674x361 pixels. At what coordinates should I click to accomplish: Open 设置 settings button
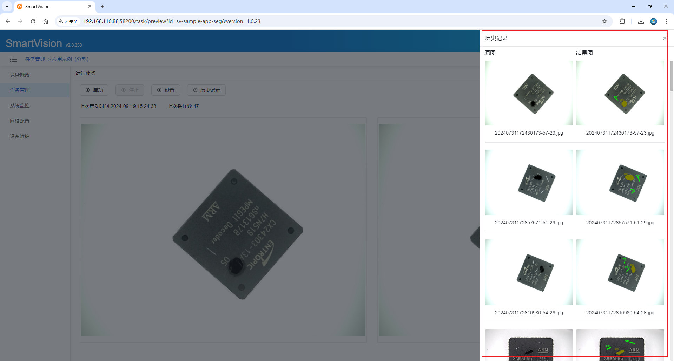(x=166, y=90)
